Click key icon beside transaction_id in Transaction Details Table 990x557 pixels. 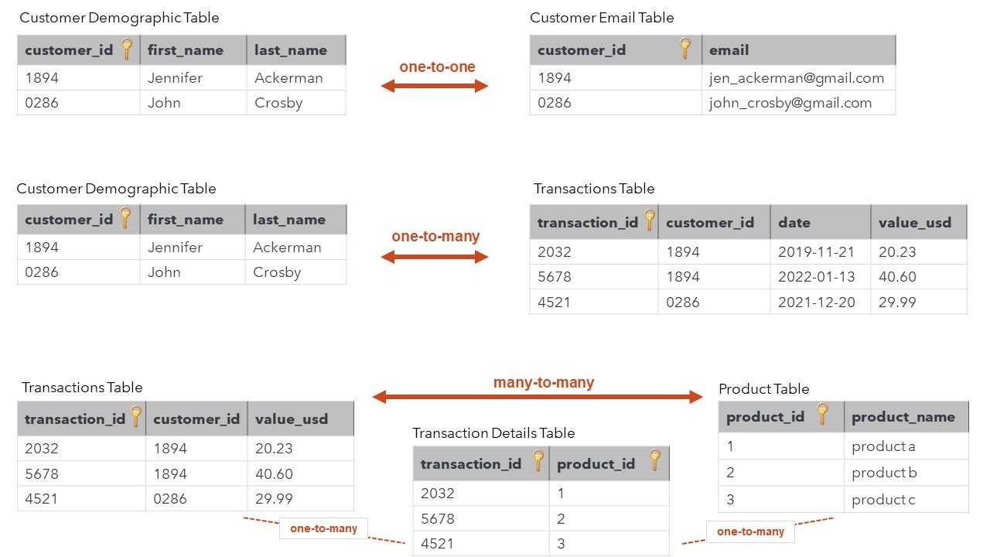539,461
